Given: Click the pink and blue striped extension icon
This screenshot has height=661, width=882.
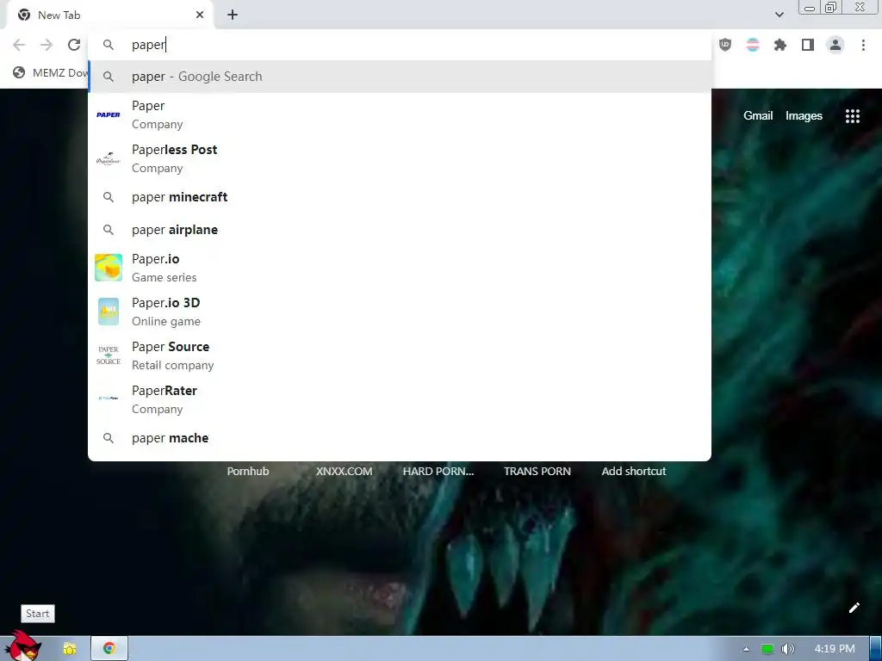Looking at the screenshot, I should click(753, 45).
